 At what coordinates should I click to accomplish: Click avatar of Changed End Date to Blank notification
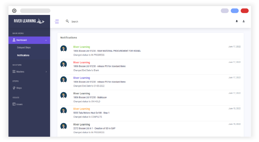(x=63, y=64)
